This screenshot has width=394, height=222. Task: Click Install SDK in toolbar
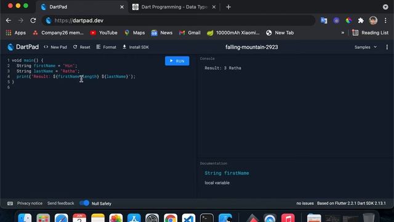(135, 47)
